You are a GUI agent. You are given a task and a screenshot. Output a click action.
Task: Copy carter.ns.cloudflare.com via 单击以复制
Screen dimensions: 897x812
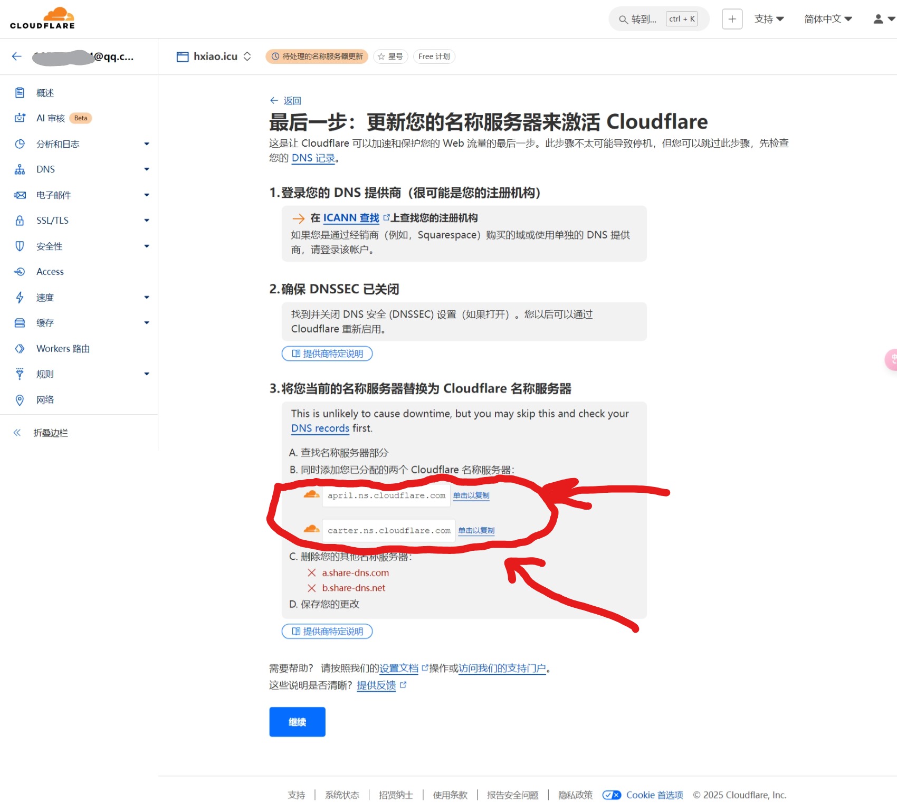click(476, 531)
